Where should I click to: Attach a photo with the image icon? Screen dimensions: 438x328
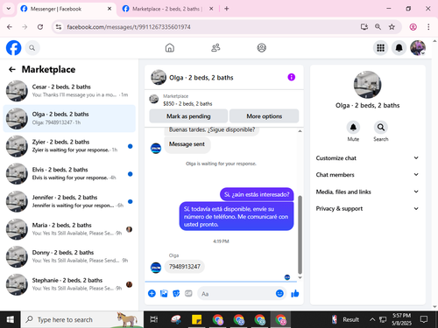click(x=164, y=293)
